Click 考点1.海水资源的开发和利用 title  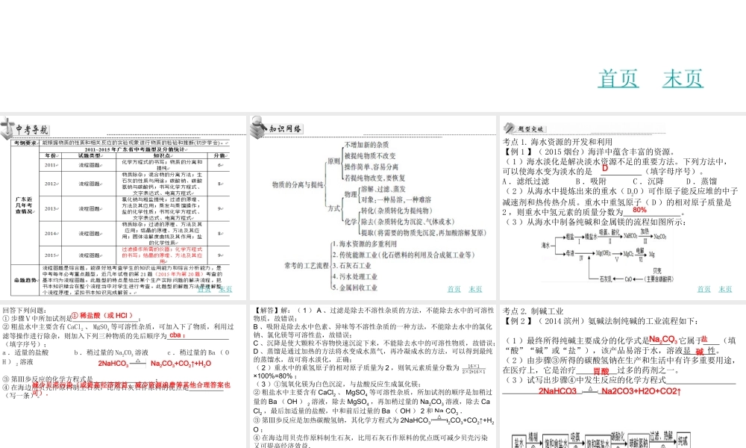(x=557, y=142)
